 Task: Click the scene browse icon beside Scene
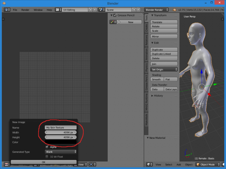(x=102, y=10)
